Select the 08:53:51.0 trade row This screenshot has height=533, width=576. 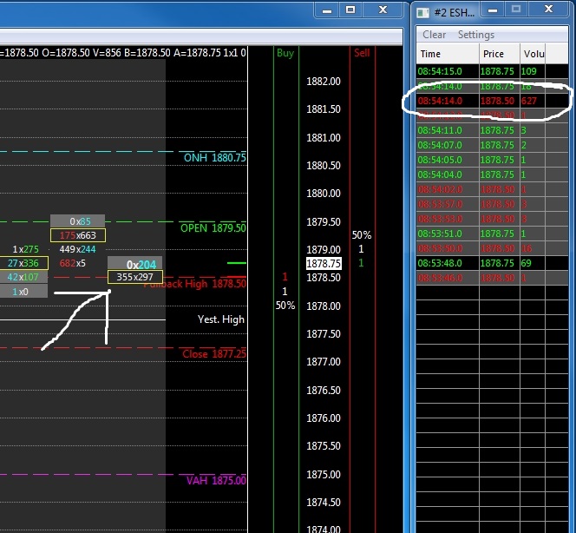[x=492, y=234]
